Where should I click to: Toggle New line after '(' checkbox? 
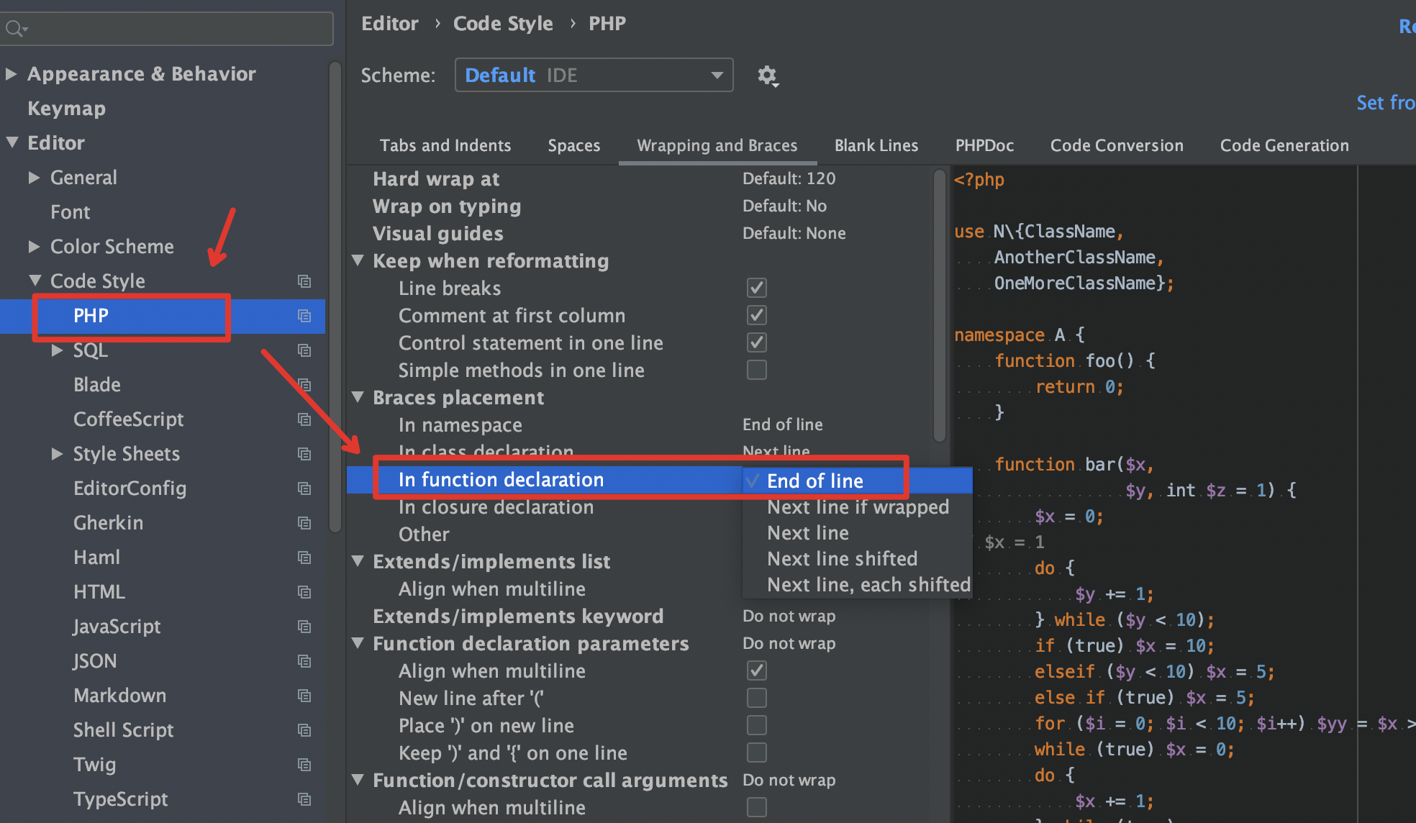[756, 699]
